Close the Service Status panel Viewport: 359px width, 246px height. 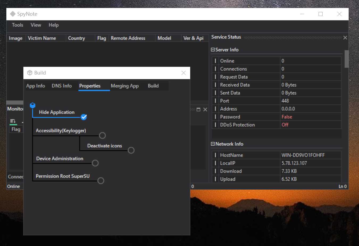[x=345, y=38]
